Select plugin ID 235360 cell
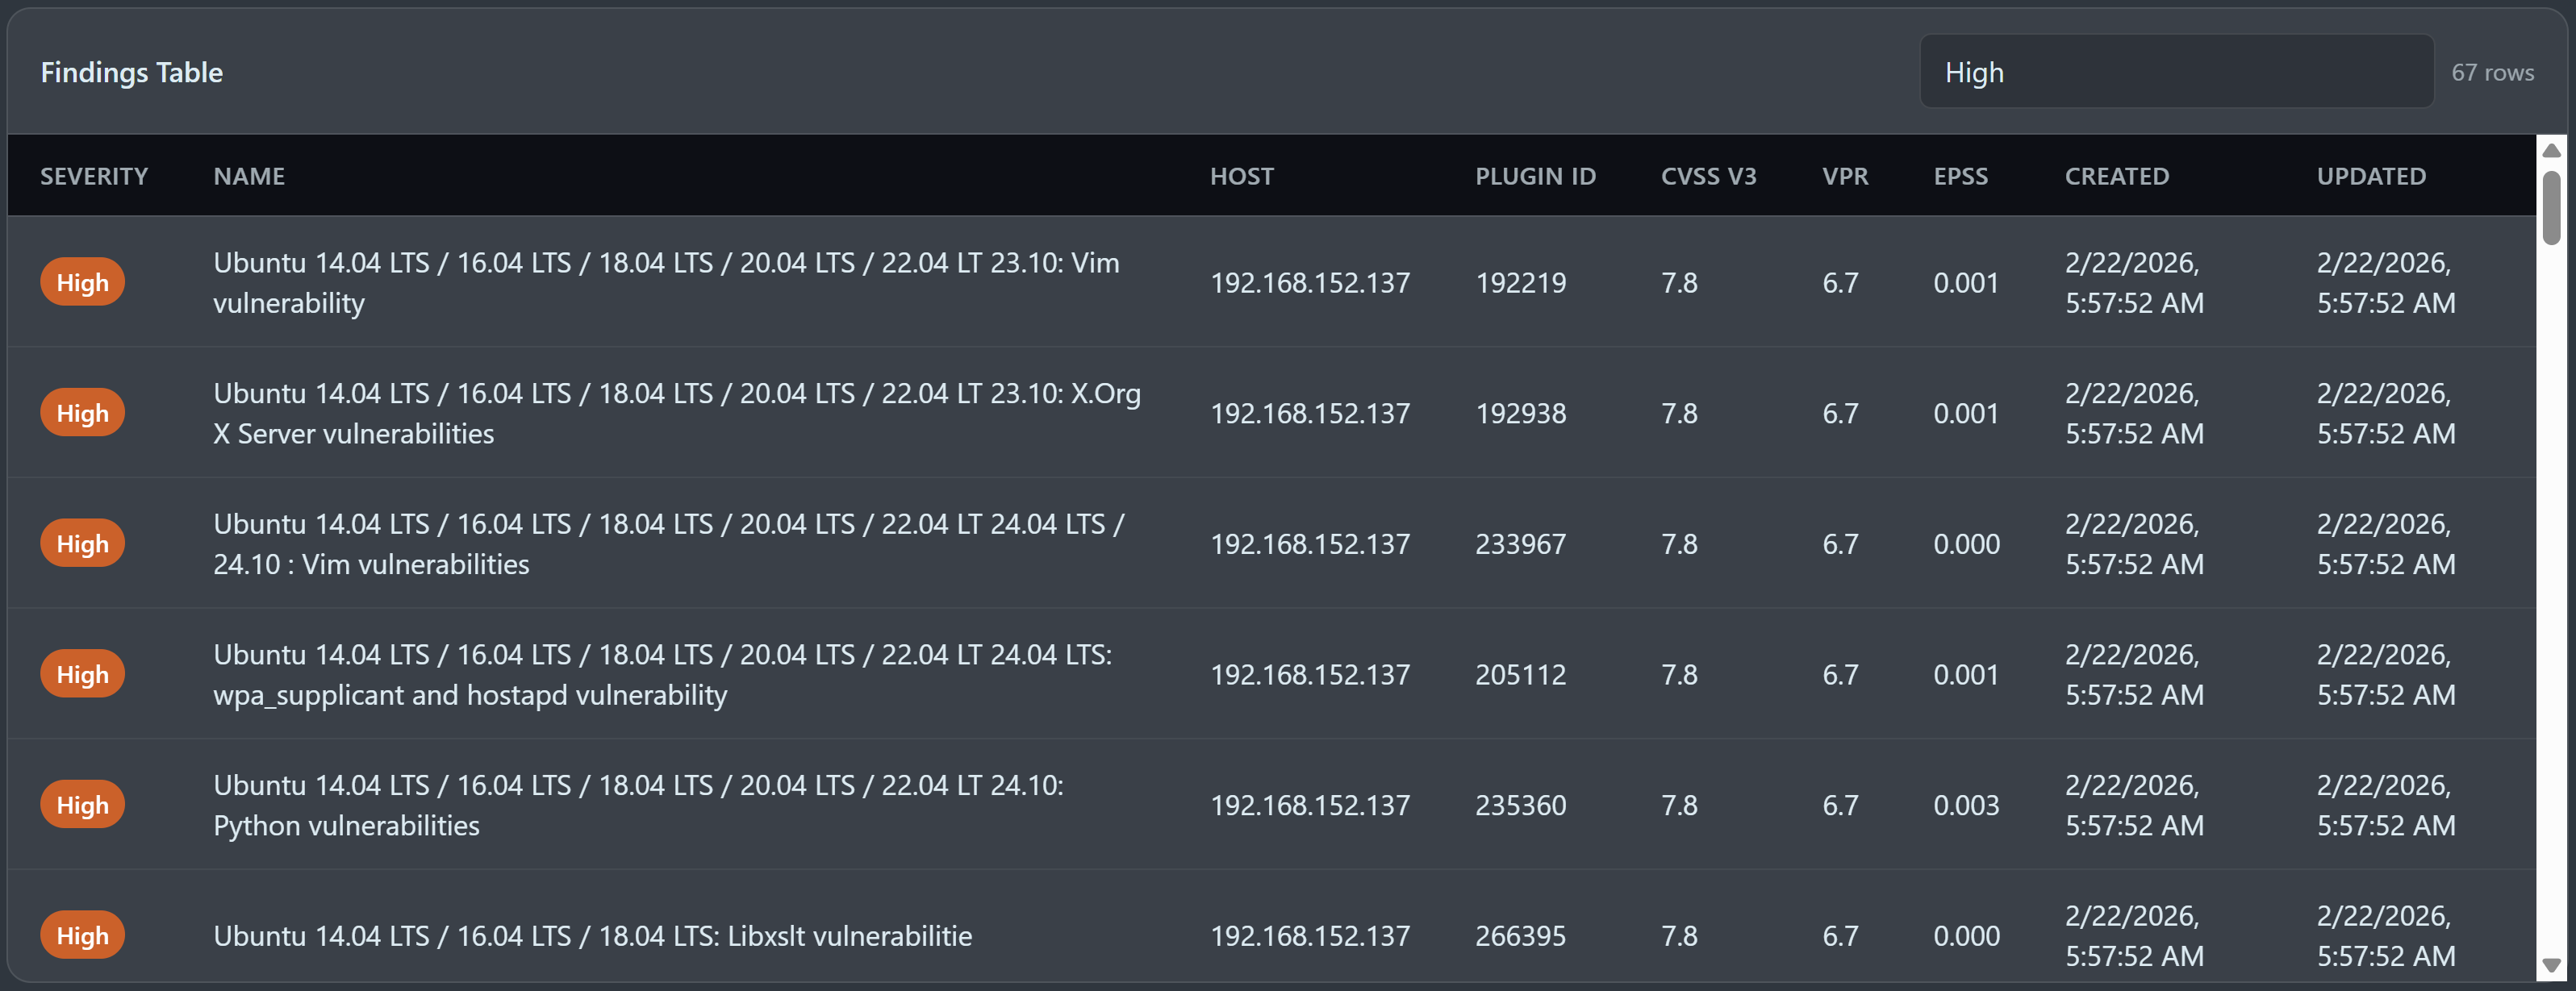The width and height of the screenshot is (2576, 991). click(1520, 806)
